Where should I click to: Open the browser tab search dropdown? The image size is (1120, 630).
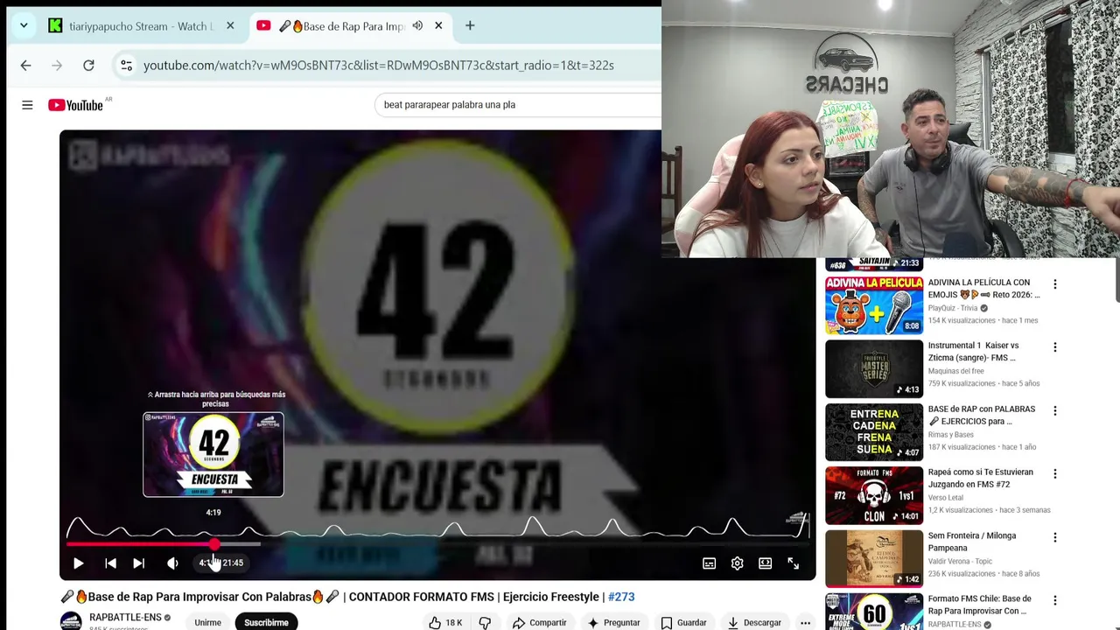(24, 26)
